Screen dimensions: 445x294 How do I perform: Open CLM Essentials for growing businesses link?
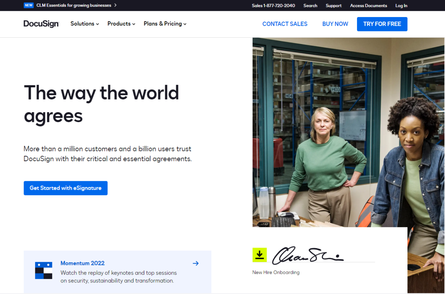pyautogui.click(x=74, y=5)
